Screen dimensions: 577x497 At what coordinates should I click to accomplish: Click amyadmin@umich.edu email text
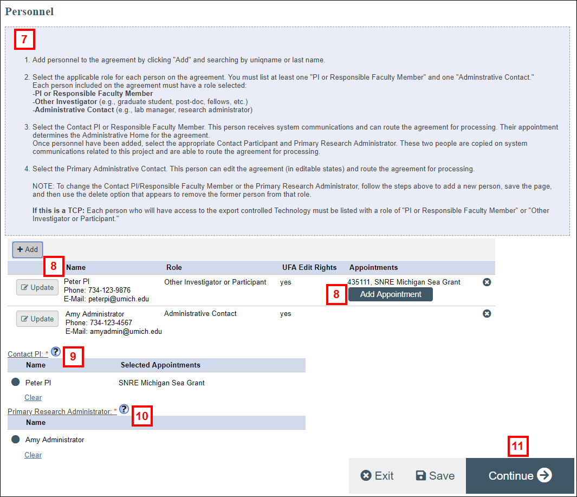click(x=126, y=331)
